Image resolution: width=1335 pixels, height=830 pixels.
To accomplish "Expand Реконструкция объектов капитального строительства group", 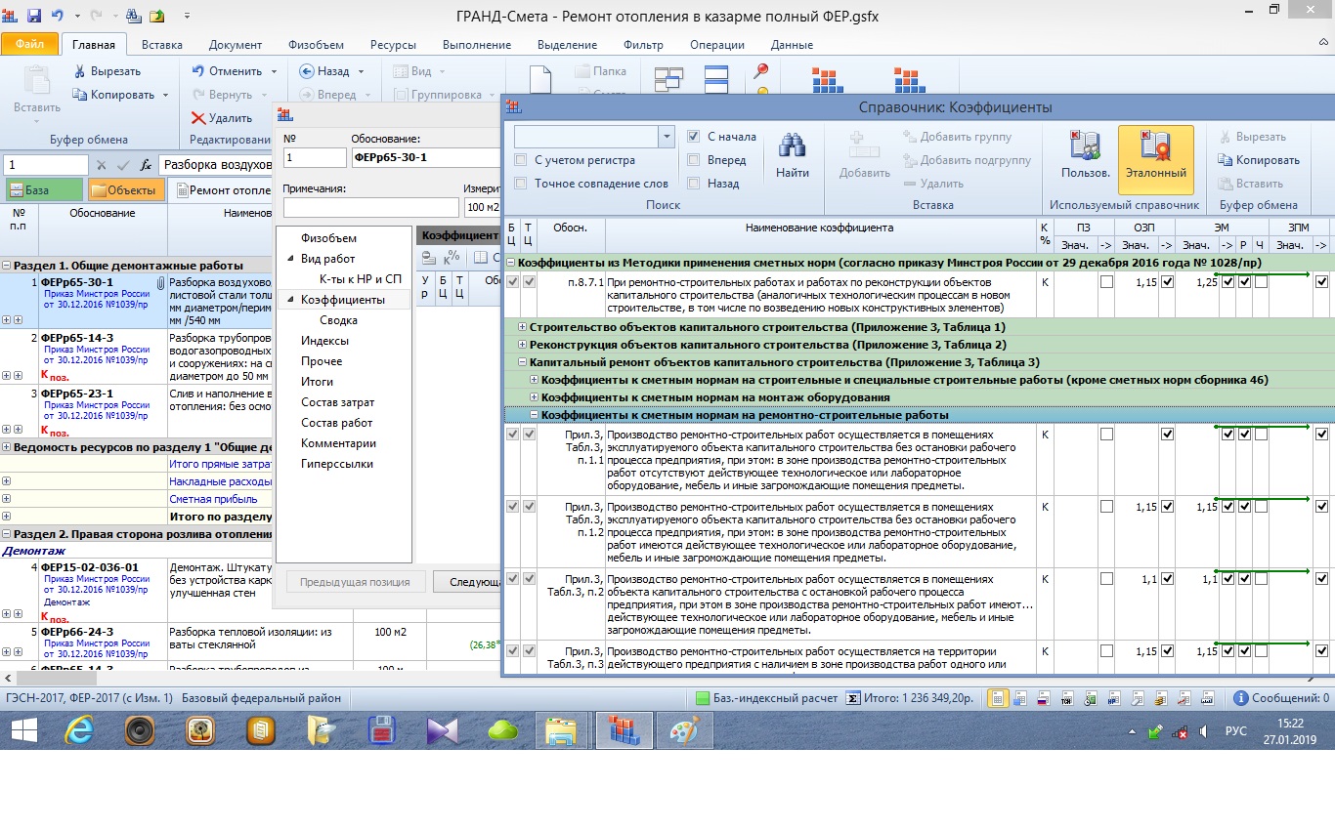I will coord(522,345).
